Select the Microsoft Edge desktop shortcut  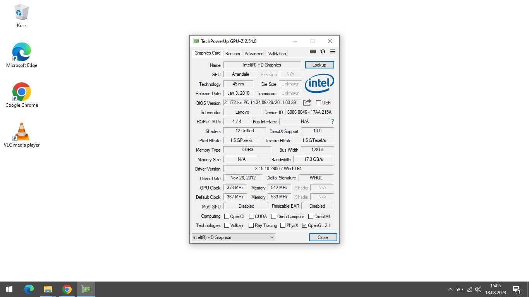22,55
